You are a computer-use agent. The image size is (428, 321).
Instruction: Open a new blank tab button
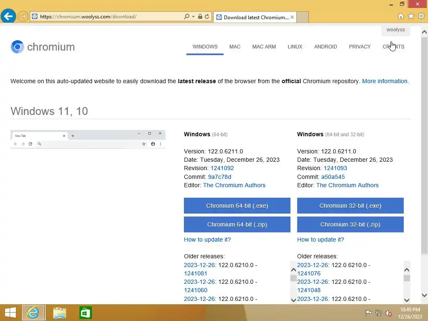[x=303, y=17]
